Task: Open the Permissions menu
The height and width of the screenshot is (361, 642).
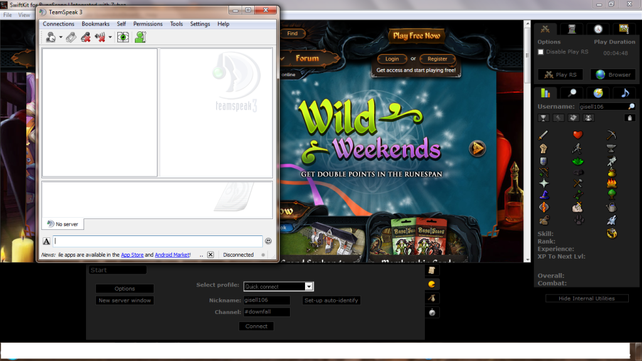Action: point(147,24)
